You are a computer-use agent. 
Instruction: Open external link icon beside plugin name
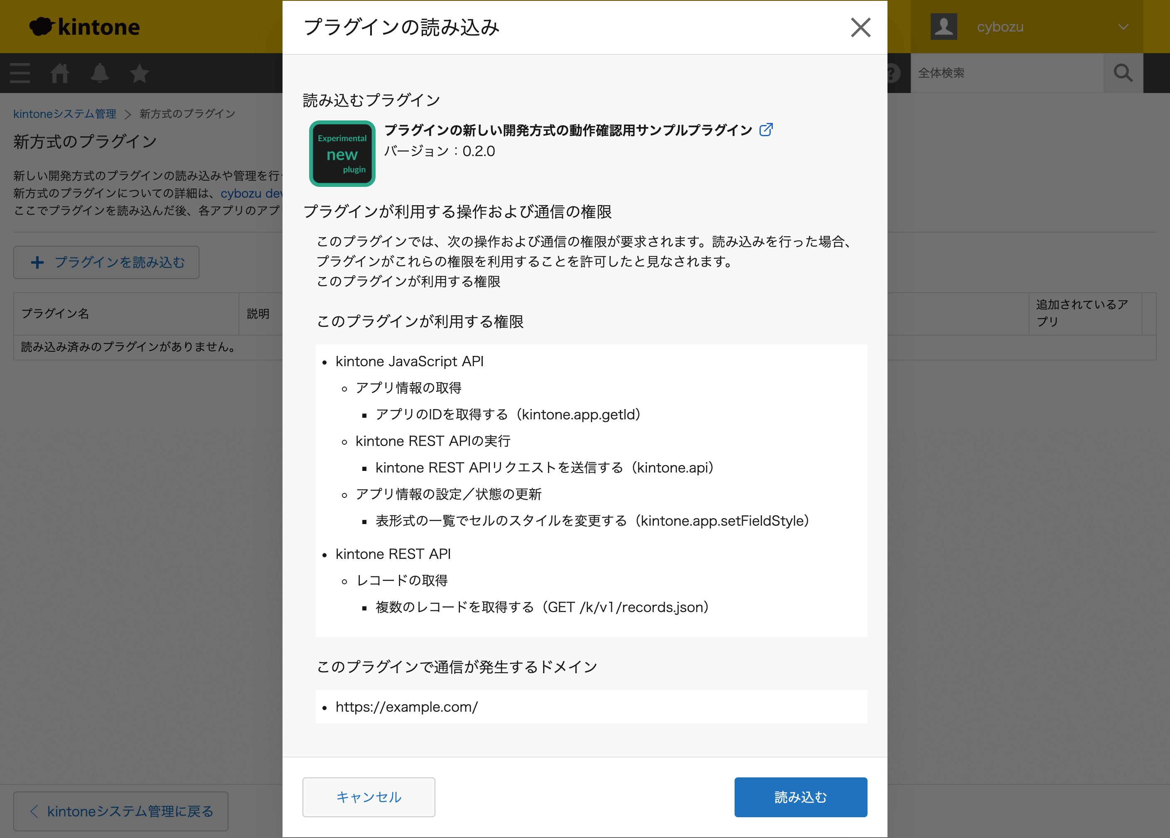click(766, 130)
